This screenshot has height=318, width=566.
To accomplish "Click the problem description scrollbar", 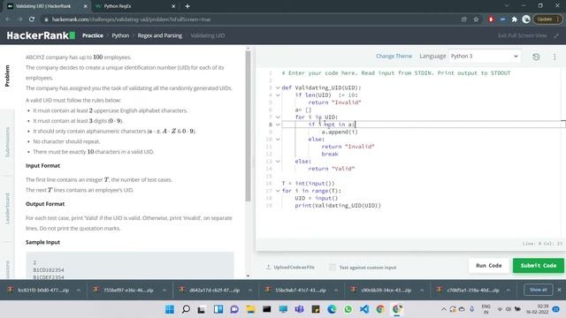I will click(248, 125).
